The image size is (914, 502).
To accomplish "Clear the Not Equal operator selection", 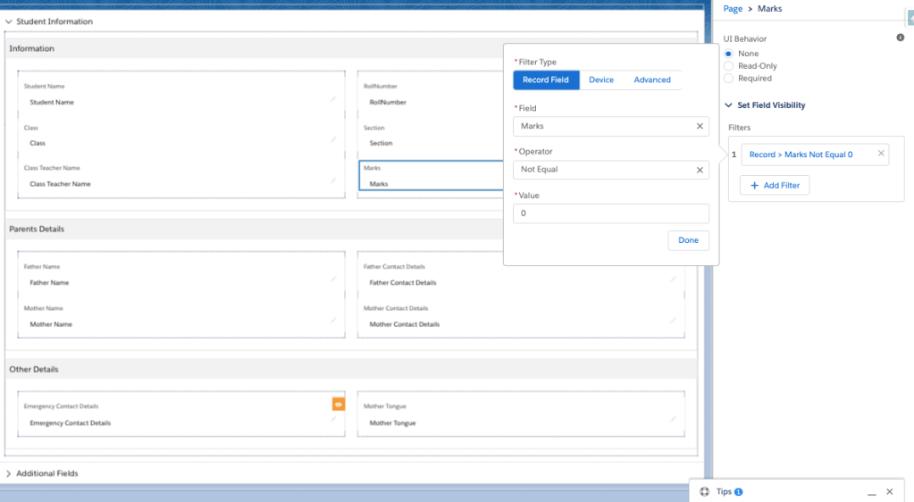I will pyautogui.click(x=700, y=170).
